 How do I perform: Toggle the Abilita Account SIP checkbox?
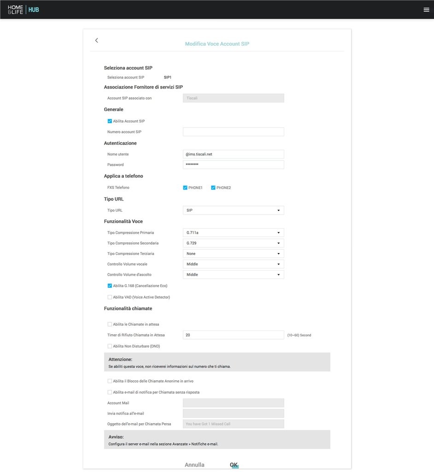(110, 121)
